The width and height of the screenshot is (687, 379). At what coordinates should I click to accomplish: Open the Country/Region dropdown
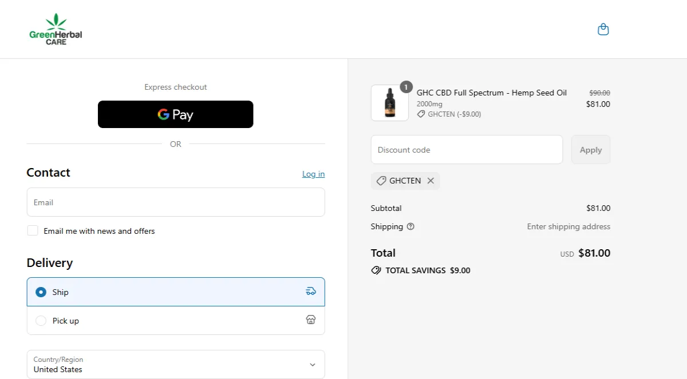(175, 364)
